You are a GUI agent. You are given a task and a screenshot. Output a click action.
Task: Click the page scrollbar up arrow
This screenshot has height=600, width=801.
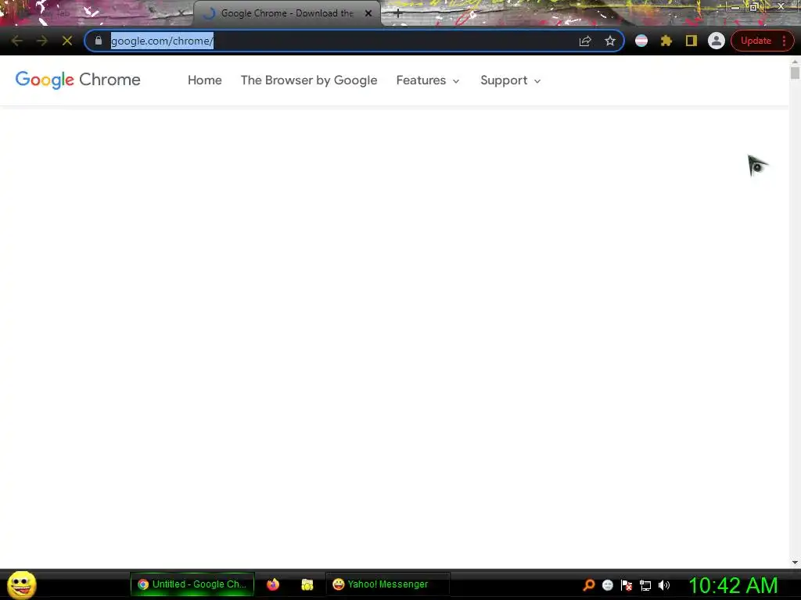(795, 62)
